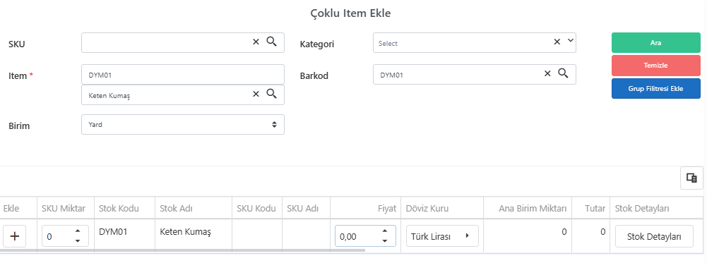This screenshot has width=707, height=263.
Task: Clear the Keten Kumaş item name field
Action: coord(256,94)
